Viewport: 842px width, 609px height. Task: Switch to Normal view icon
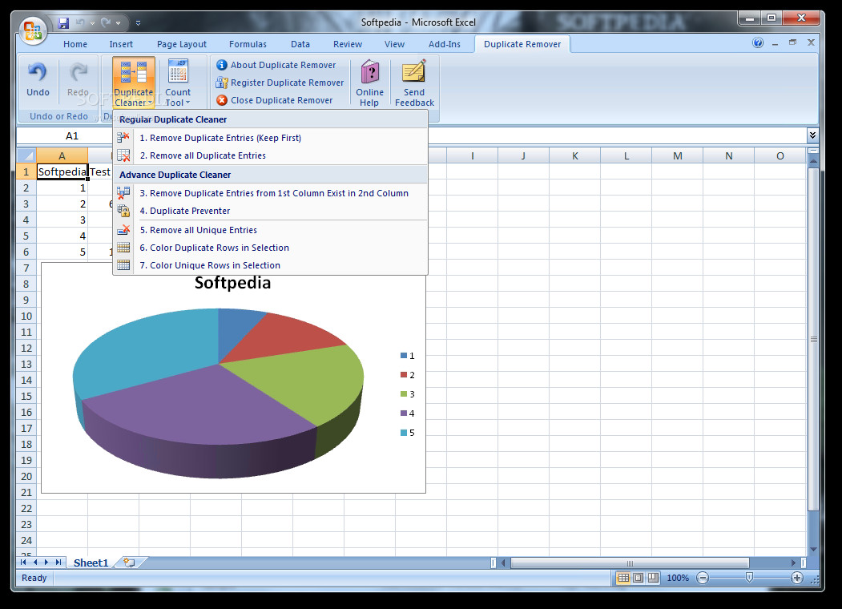pyautogui.click(x=623, y=578)
